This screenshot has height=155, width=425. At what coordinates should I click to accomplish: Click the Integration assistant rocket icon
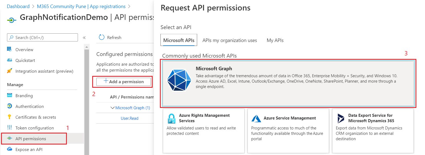(9, 71)
